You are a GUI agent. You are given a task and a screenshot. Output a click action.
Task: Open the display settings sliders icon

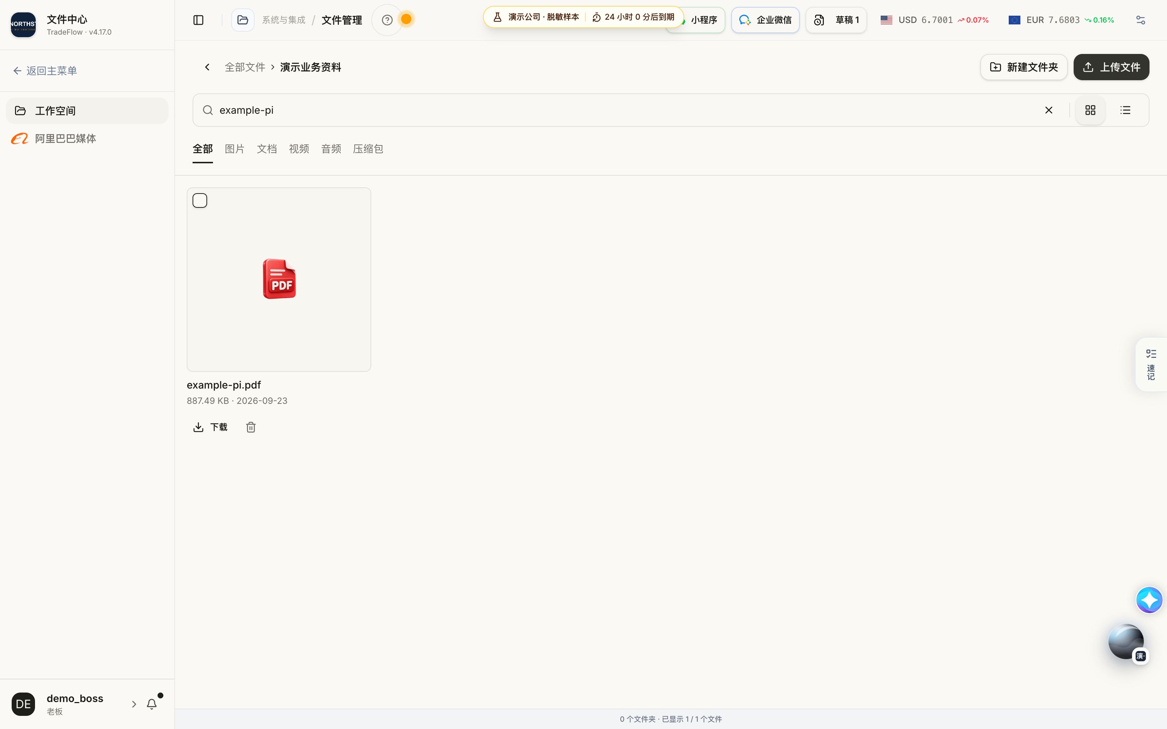pyautogui.click(x=1140, y=20)
